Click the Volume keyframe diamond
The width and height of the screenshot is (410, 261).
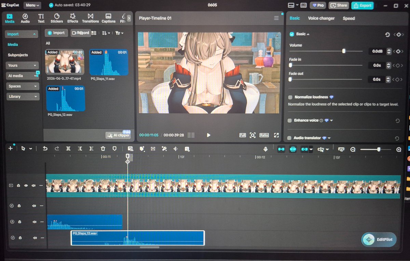coord(398,52)
